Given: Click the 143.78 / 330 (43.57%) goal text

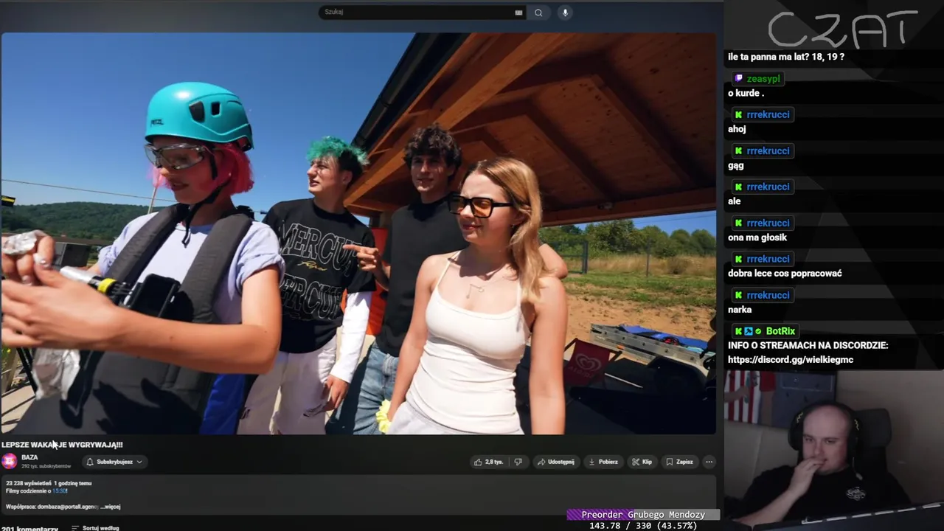Looking at the screenshot, I should click(x=643, y=526).
